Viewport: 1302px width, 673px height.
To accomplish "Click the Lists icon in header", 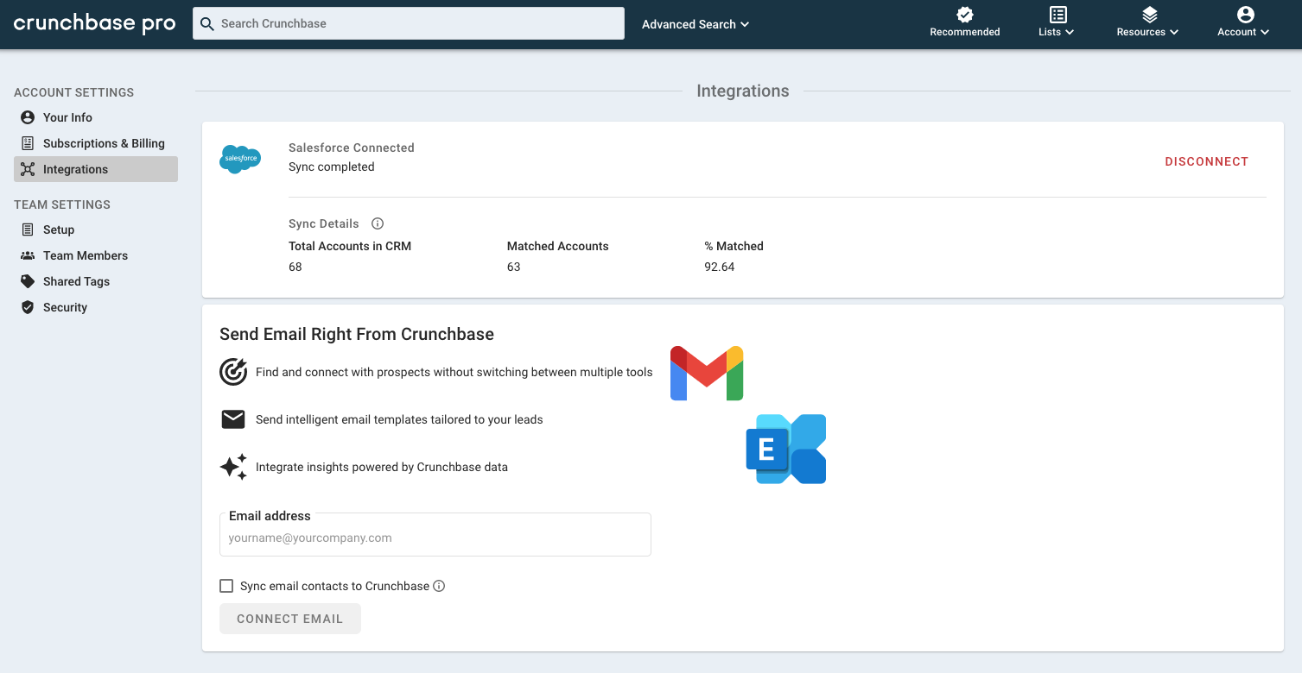I will pyautogui.click(x=1057, y=15).
